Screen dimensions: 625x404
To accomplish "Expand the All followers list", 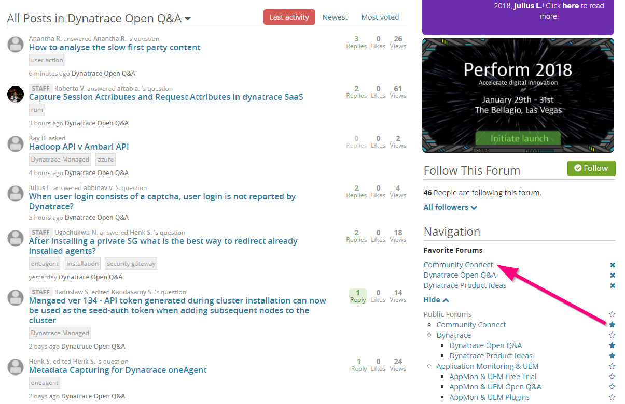I will pyautogui.click(x=450, y=207).
